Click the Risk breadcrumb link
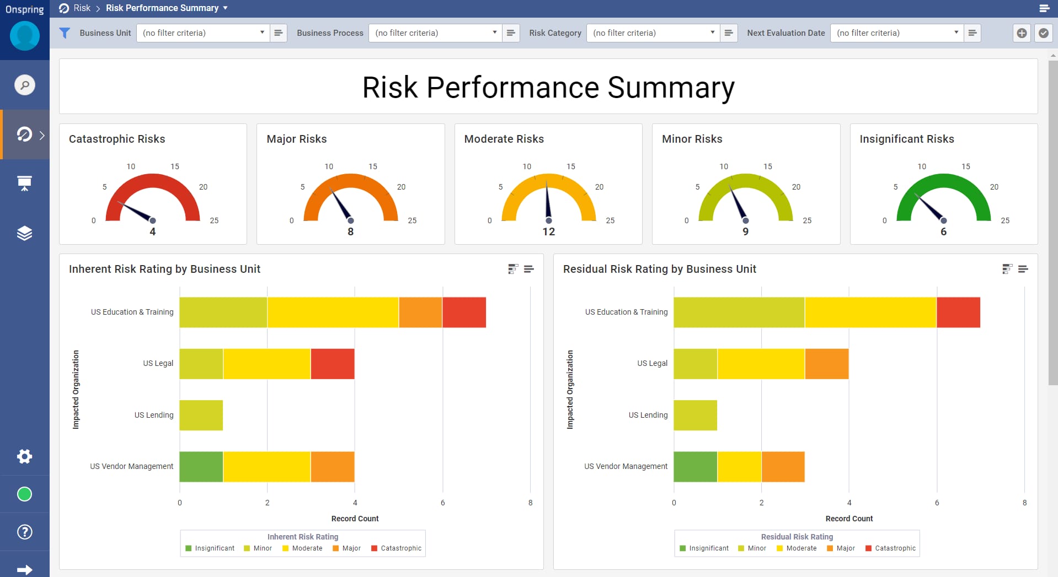Image resolution: width=1058 pixels, height=577 pixels. click(x=82, y=8)
